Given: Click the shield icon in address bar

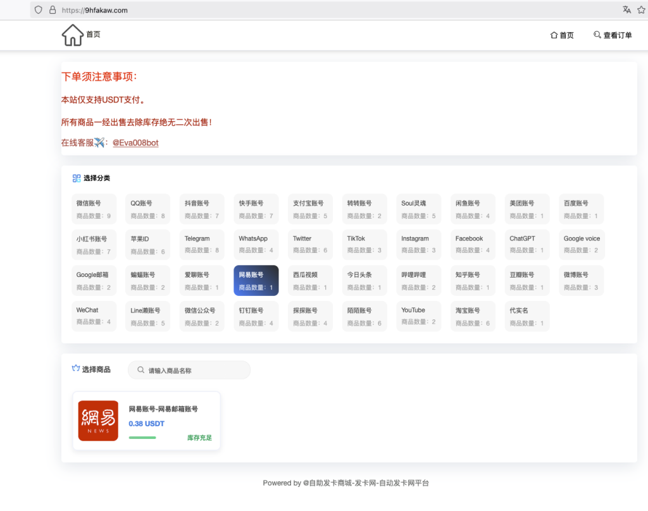Looking at the screenshot, I should pyautogui.click(x=39, y=10).
